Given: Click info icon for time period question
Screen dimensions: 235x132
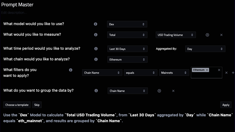Looking at the screenshot, I should click(x=96, y=49).
